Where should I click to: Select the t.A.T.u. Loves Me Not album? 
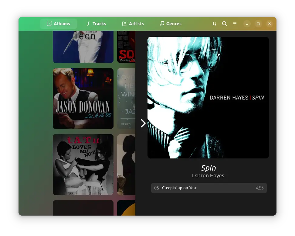[x=83, y=165]
